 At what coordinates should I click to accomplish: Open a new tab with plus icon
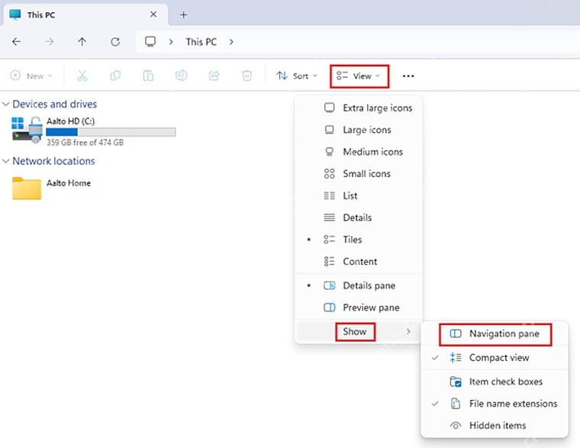[183, 15]
